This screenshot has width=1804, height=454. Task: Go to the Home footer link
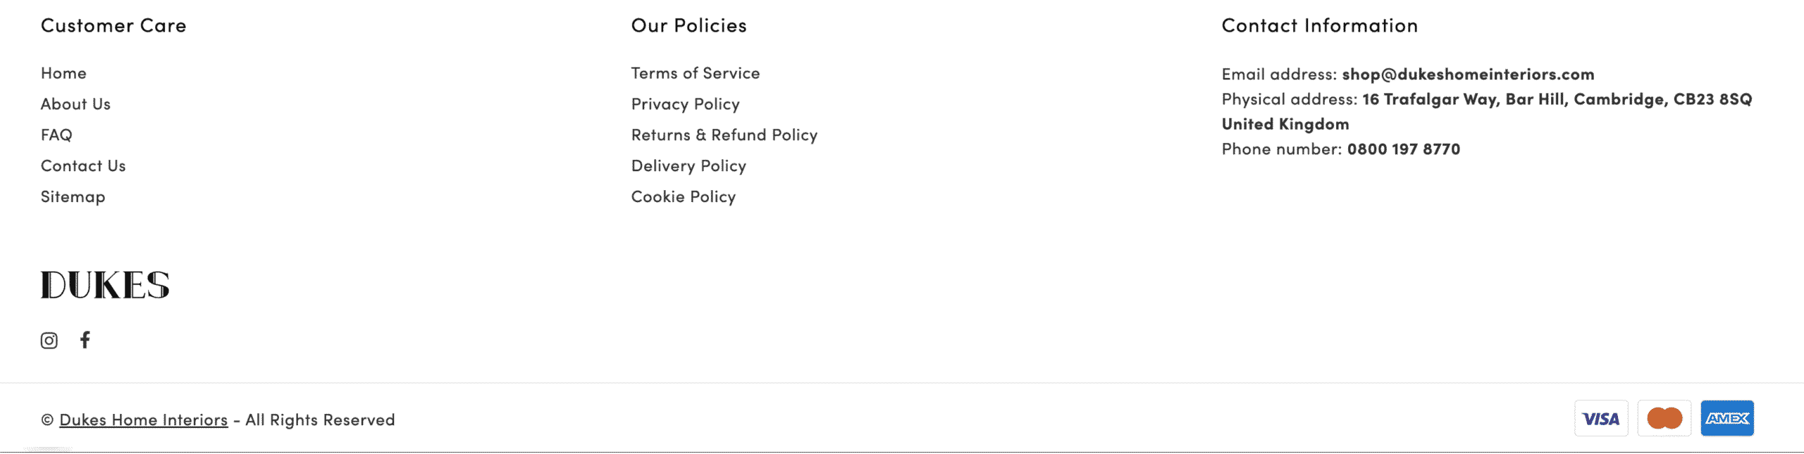pyautogui.click(x=63, y=73)
